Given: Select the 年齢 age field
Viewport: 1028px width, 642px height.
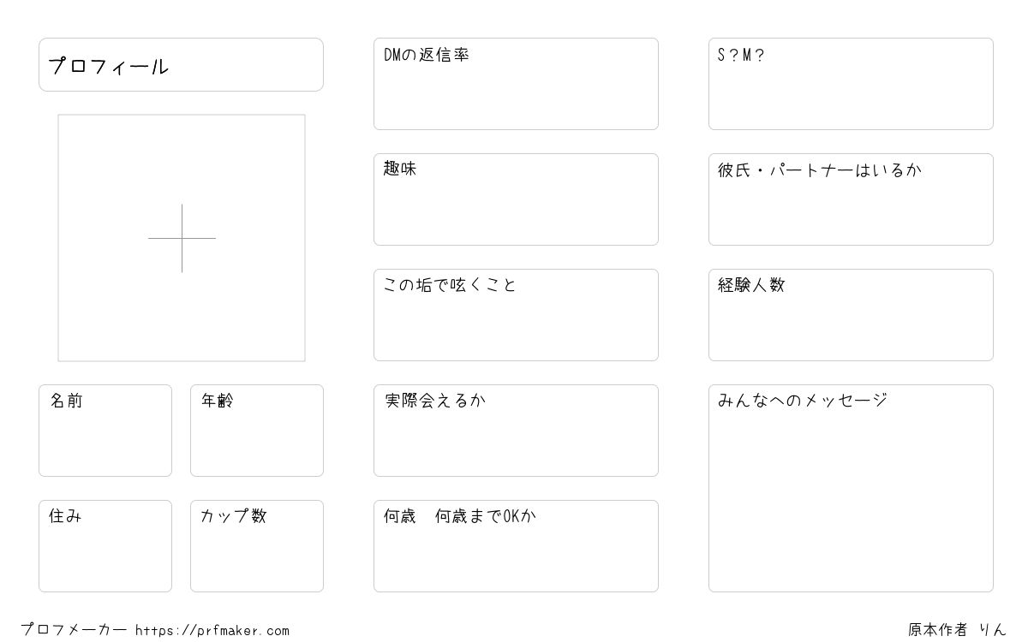Looking at the screenshot, I should tap(257, 431).
